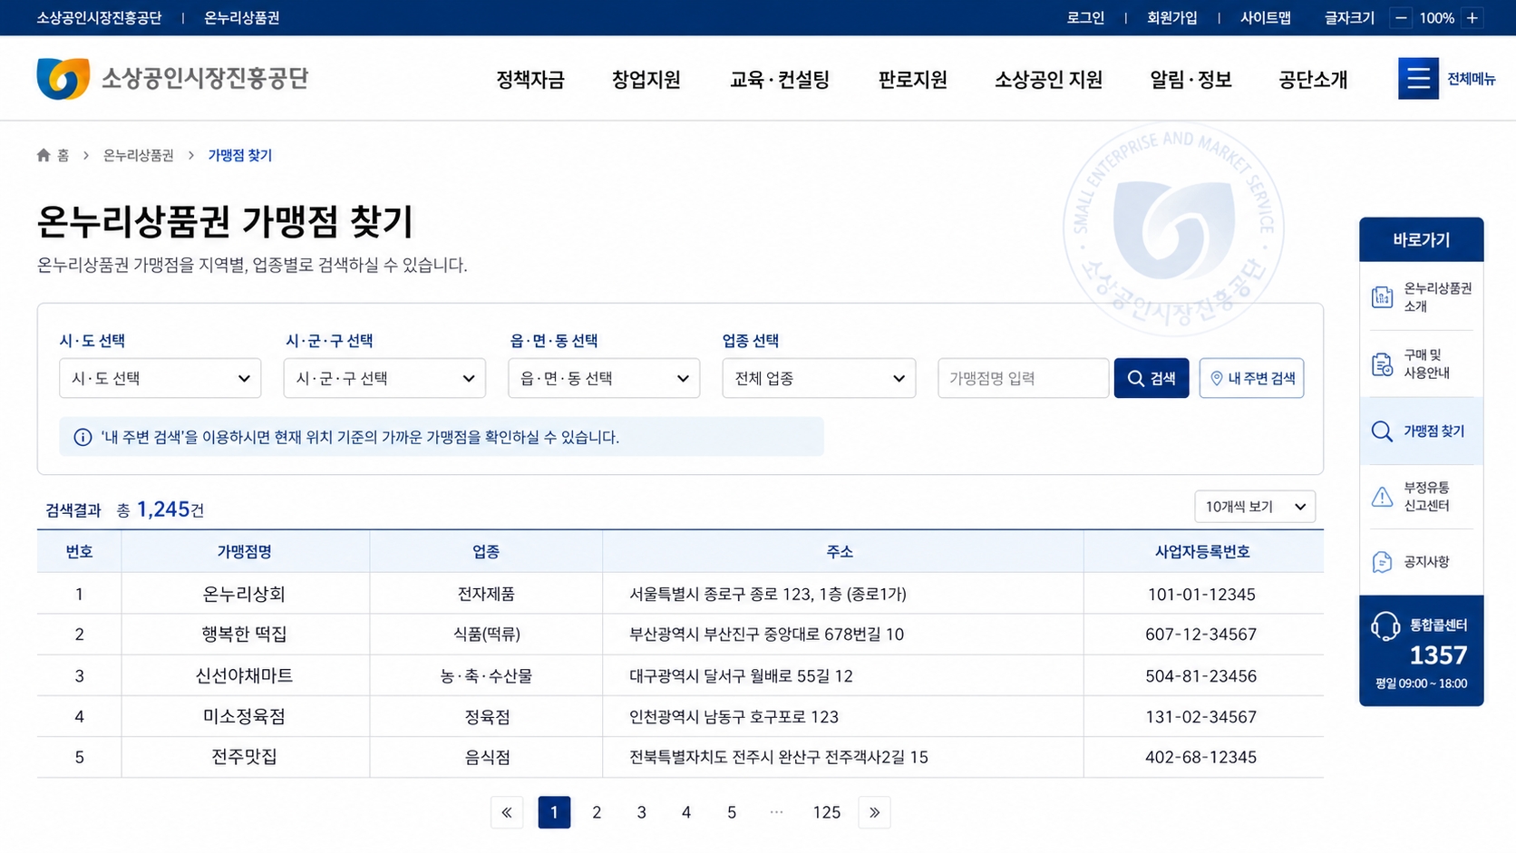Image resolution: width=1516 pixels, height=853 pixels.
Task: Open the 알림·정보 menu
Action: pos(1190,80)
